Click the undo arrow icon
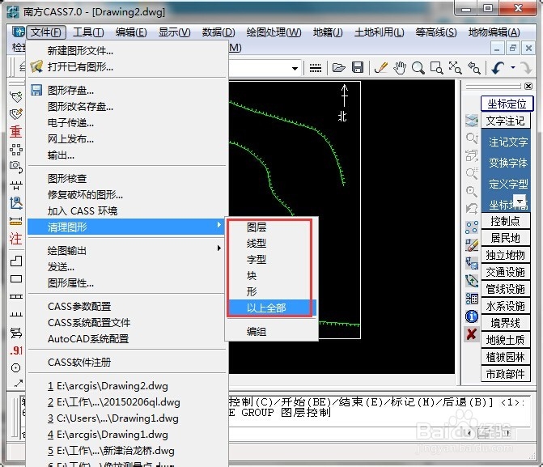This screenshot has height=467, width=543. (498, 67)
